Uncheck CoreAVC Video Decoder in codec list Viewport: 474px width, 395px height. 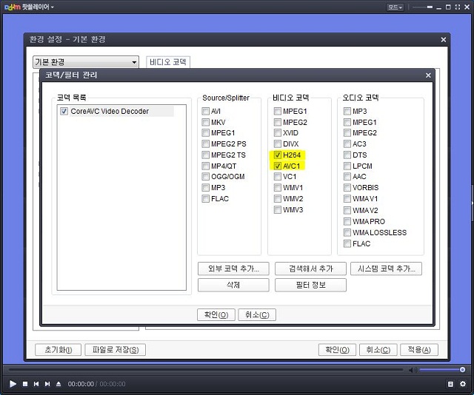(x=64, y=111)
